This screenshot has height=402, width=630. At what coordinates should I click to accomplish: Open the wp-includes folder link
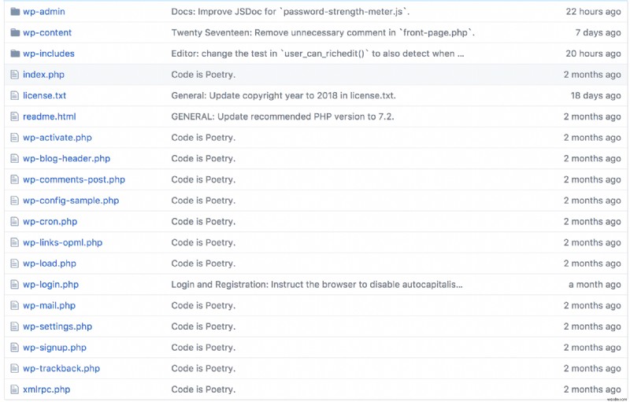pos(49,53)
